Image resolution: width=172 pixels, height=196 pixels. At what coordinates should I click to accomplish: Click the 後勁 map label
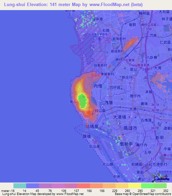[x=132, y=25]
